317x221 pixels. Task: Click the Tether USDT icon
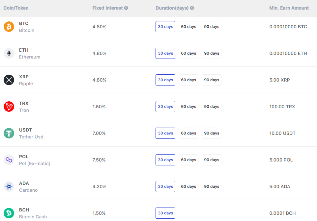pos(9,133)
